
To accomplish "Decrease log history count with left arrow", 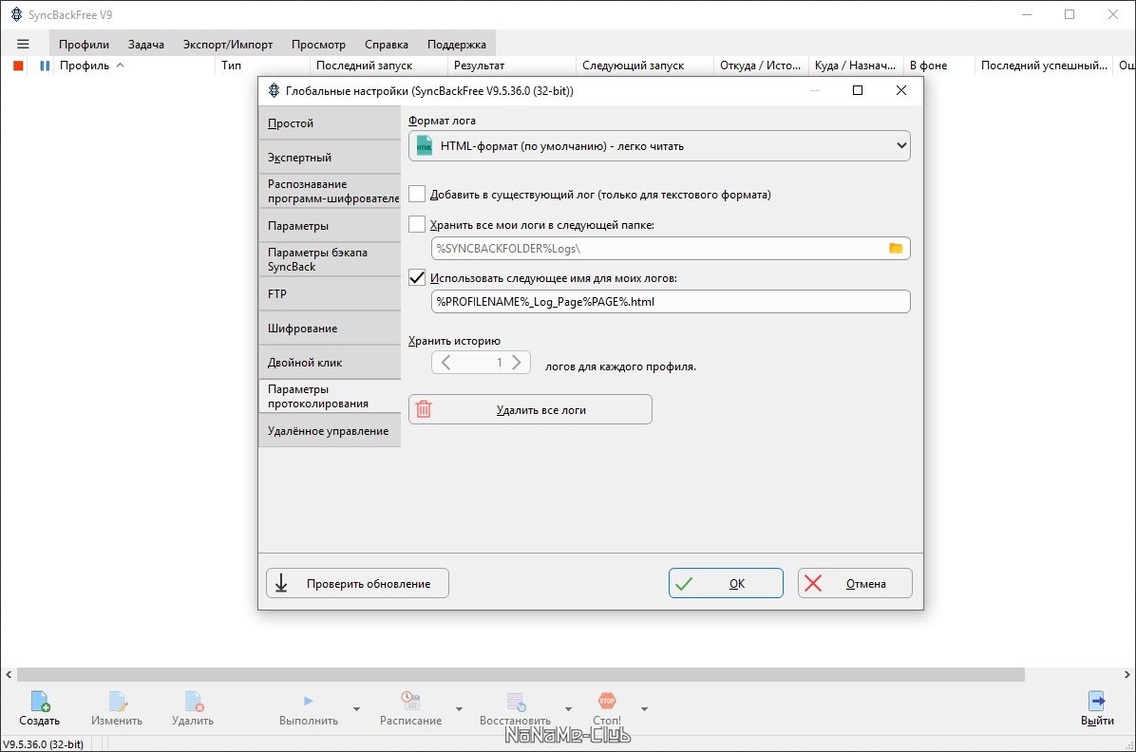I will 445,363.
